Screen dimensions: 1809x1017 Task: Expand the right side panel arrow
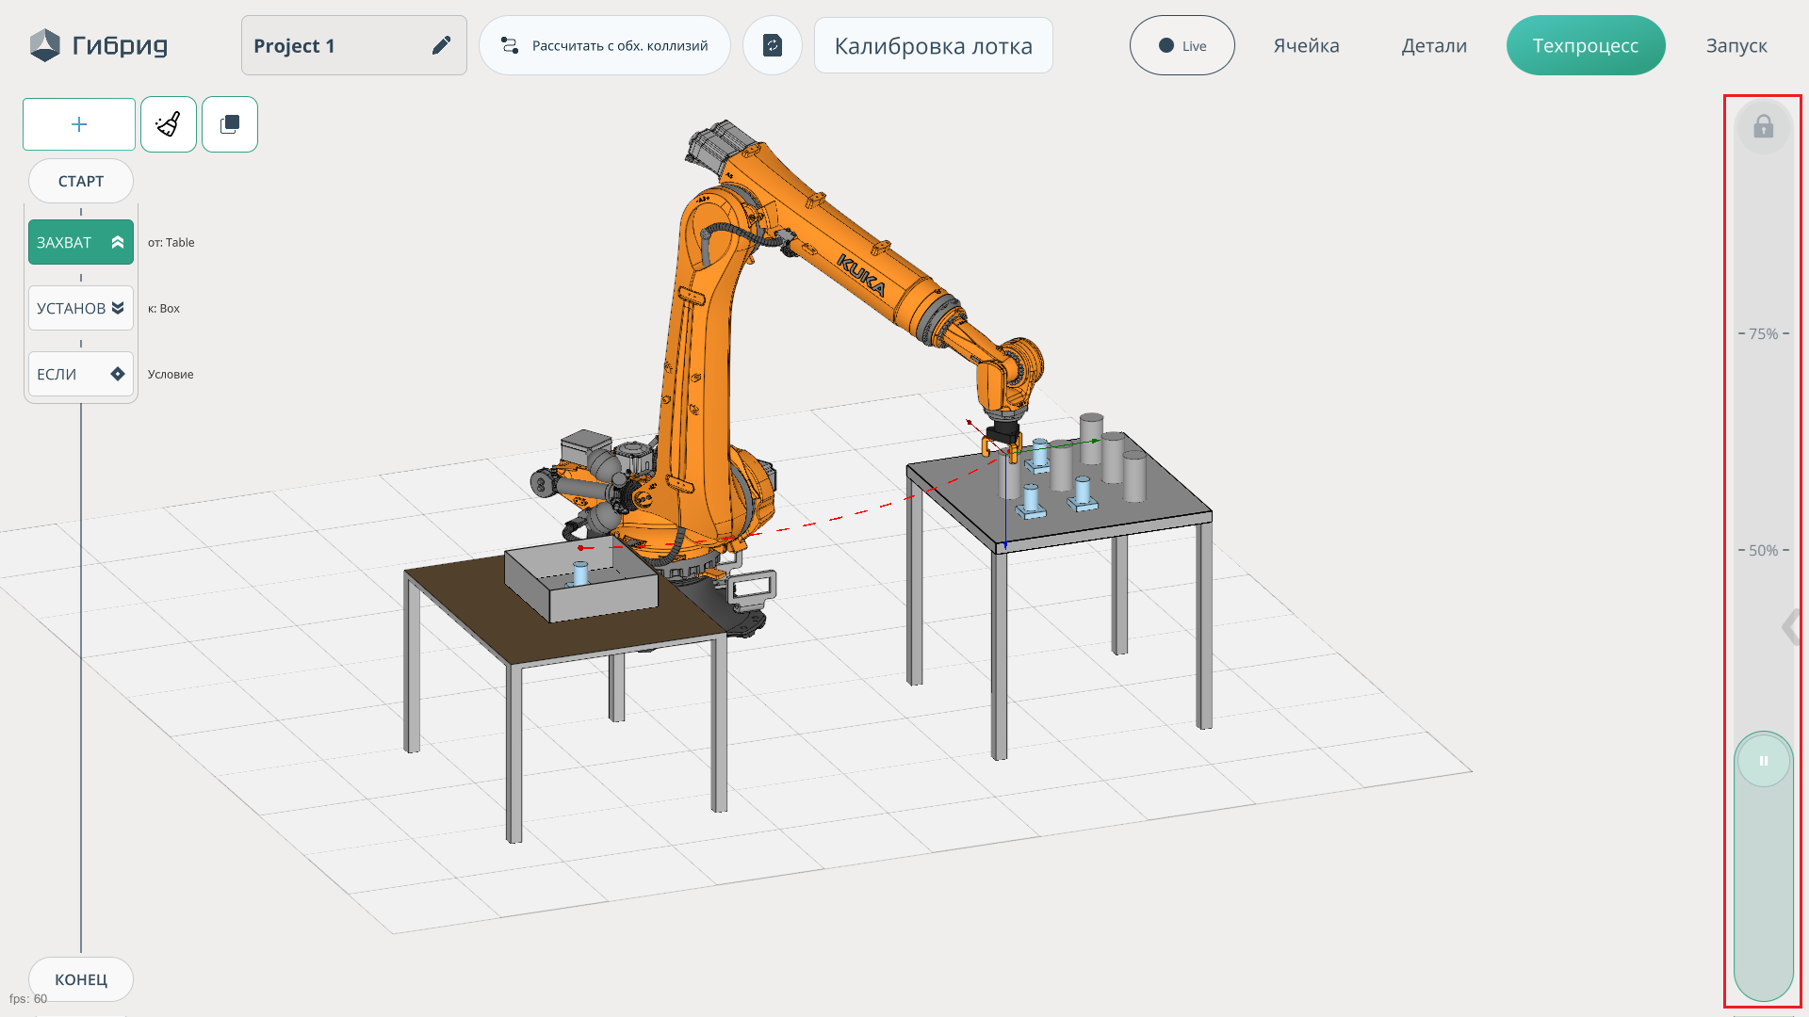click(x=1790, y=627)
